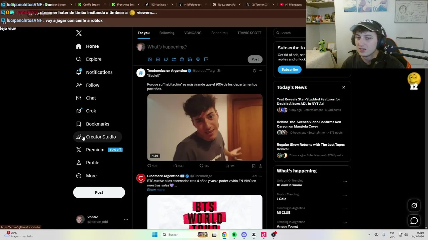Add a GIF to the post
This screenshot has height=240, width=428.
(x=158, y=59)
